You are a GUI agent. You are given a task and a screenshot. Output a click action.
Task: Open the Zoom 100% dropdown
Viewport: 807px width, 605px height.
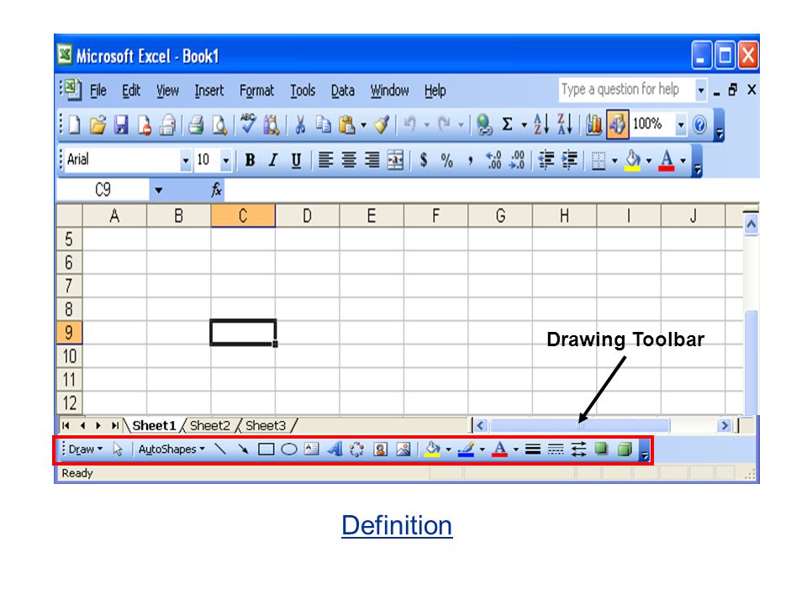coord(680,124)
